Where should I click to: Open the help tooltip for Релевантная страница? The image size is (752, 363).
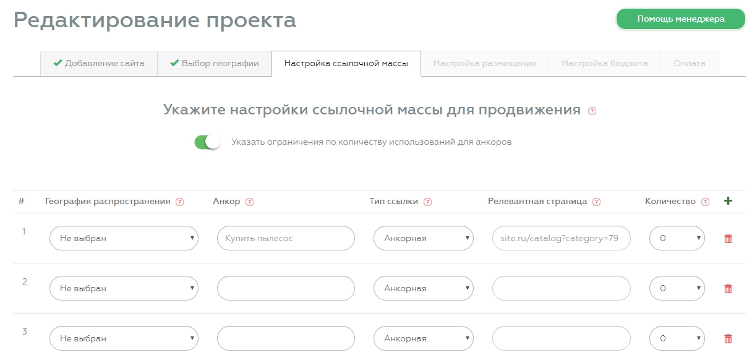pos(597,202)
